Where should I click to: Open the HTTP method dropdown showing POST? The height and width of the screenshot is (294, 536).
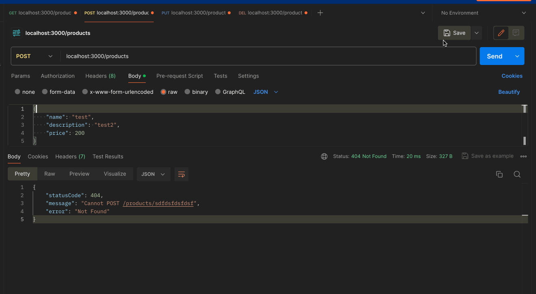35,56
